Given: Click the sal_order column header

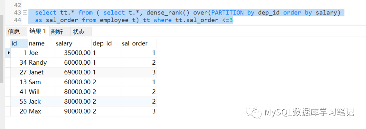Looking at the screenshot, I should (x=139, y=43).
